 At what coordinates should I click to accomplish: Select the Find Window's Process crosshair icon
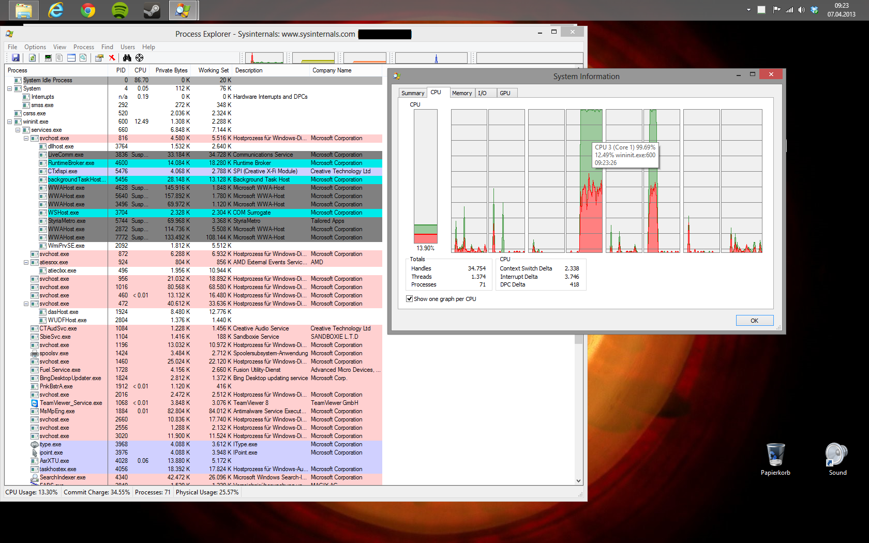[139, 58]
